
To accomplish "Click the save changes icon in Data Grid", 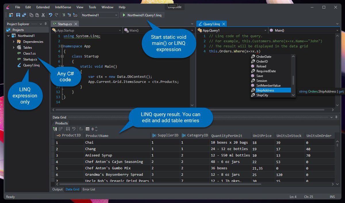I will tap(68, 129).
